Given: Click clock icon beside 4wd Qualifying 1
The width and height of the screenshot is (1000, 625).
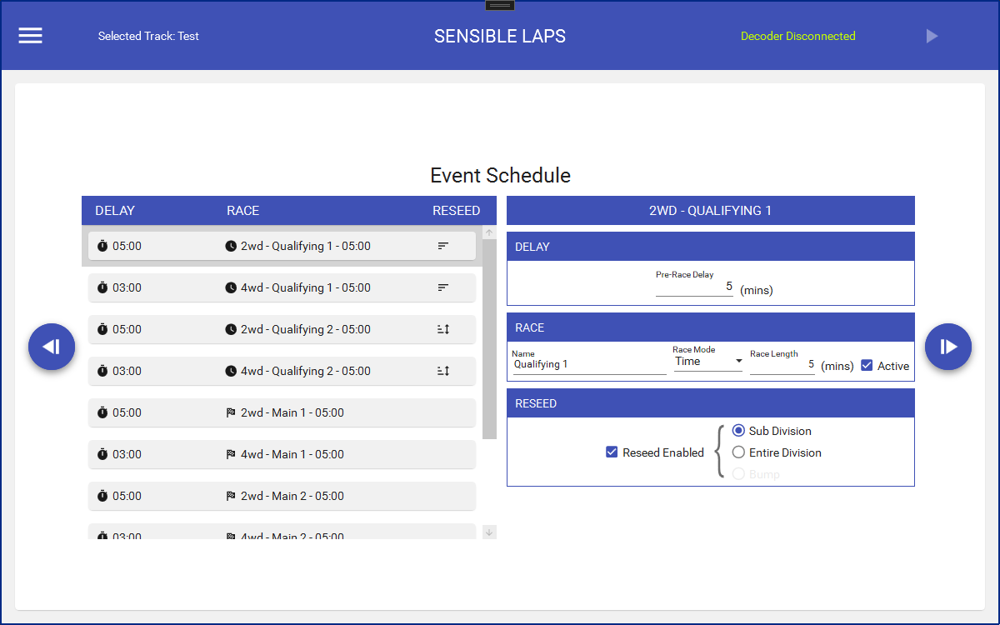Looking at the screenshot, I should (231, 287).
